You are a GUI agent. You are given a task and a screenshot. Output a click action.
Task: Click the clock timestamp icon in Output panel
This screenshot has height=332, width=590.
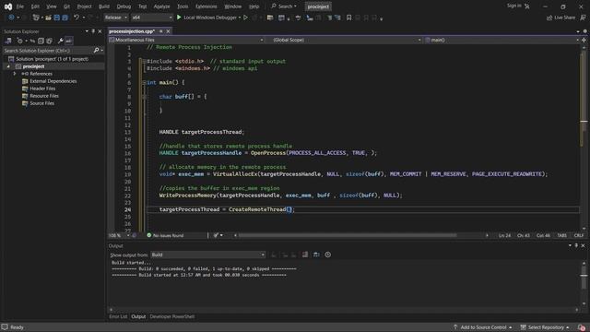pyautogui.click(x=328, y=255)
